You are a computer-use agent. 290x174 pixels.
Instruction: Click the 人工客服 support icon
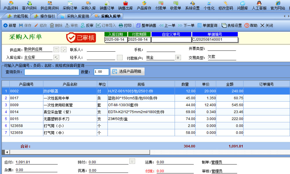pos(259,5)
